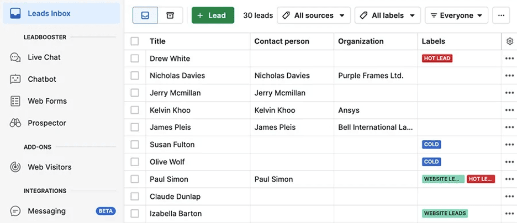This screenshot has width=517, height=223.
Task: Expand the All sources dropdown
Action: (314, 15)
